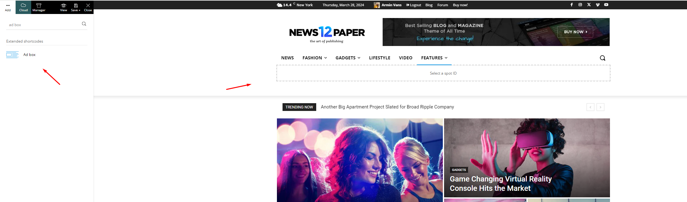Open the Manager panel
This screenshot has height=202, width=687.
39,7
